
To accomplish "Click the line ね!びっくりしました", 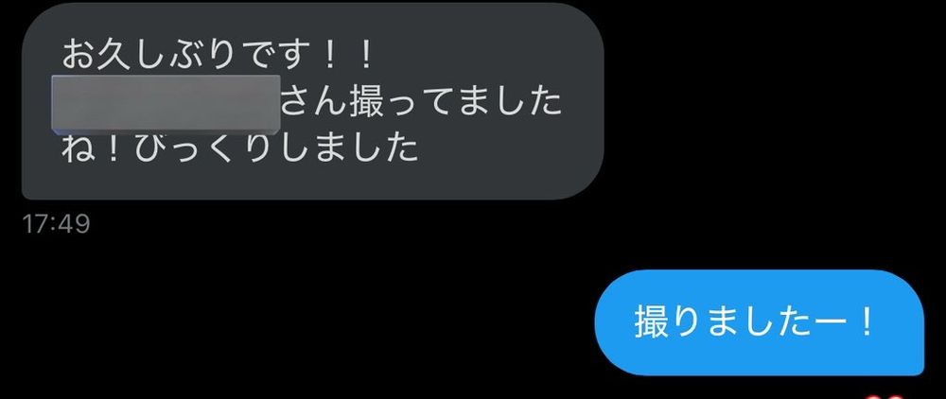I will coord(240,148).
